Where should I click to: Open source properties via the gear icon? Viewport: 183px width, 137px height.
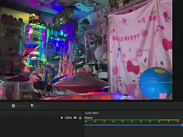pos(13,106)
